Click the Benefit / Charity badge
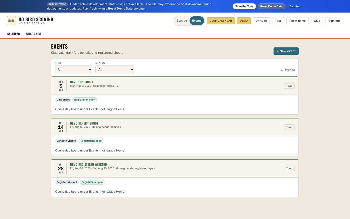 tap(66, 141)
